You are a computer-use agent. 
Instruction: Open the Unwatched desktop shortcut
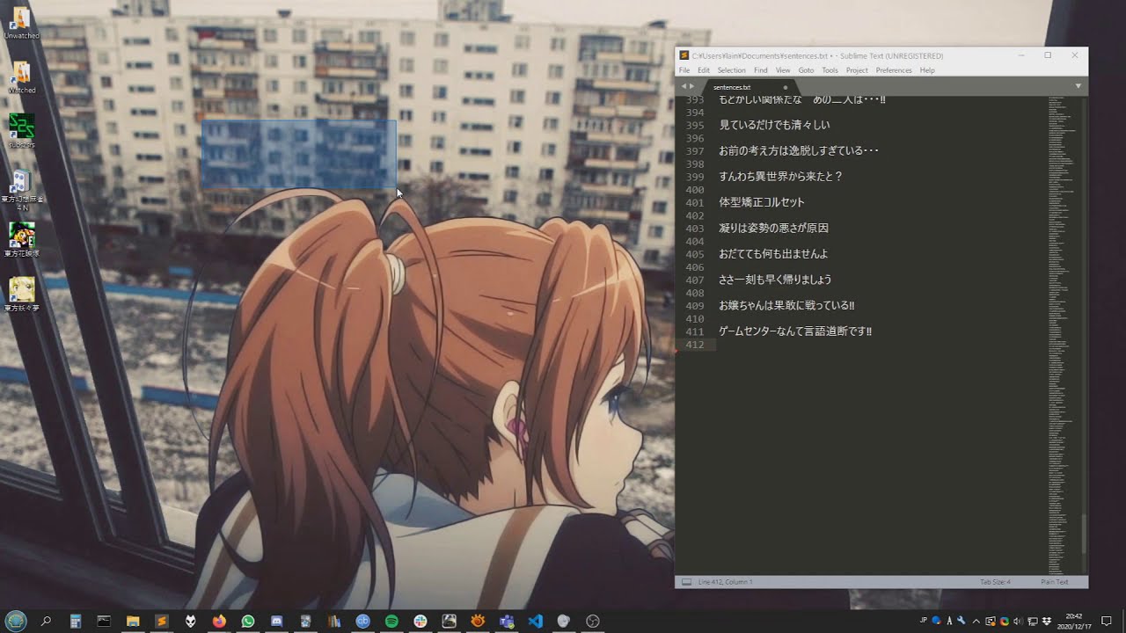point(21,24)
